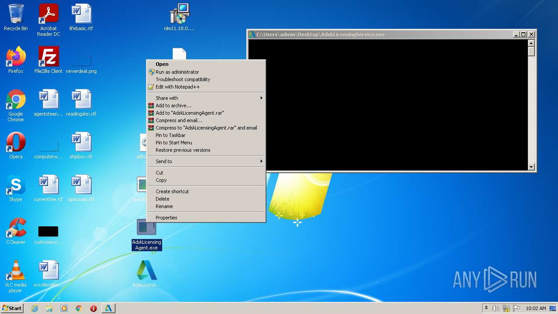The width and height of the screenshot is (558, 314).
Task: Choose Restore previous versions
Action: [x=206, y=150]
